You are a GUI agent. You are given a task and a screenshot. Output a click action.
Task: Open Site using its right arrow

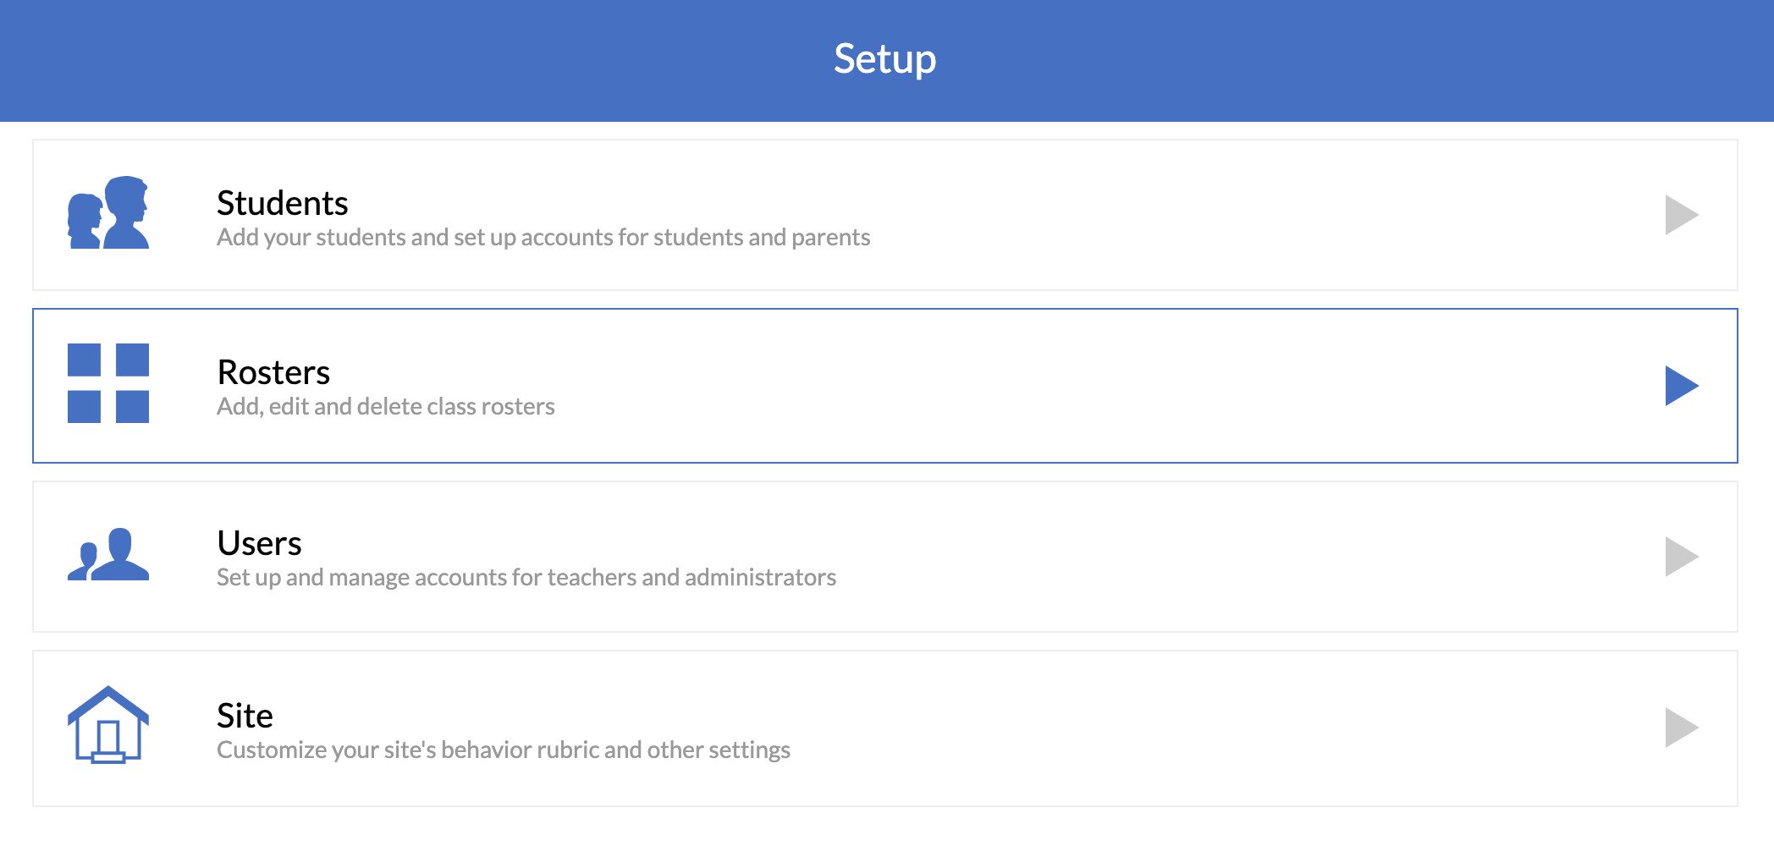(x=1681, y=728)
